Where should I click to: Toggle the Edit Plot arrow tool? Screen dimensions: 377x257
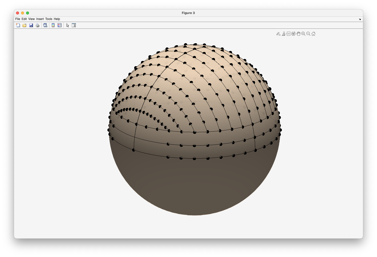[68, 25]
